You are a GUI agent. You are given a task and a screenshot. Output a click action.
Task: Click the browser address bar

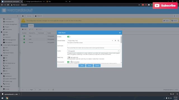[74, 5]
